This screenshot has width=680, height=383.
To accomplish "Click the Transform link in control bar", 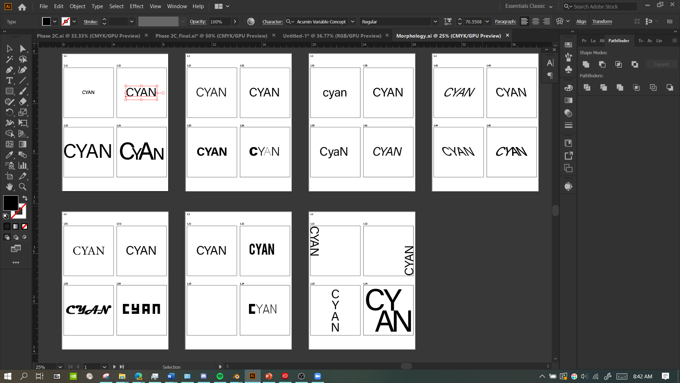I will pyautogui.click(x=602, y=22).
